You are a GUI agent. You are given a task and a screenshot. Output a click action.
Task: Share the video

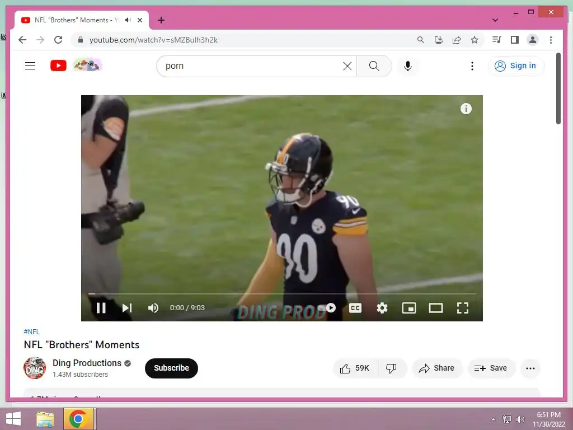[437, 368]
